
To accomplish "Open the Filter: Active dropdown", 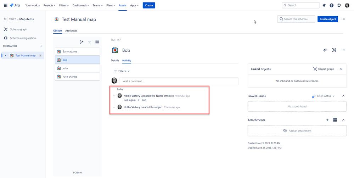I will [x=324, y=96].
